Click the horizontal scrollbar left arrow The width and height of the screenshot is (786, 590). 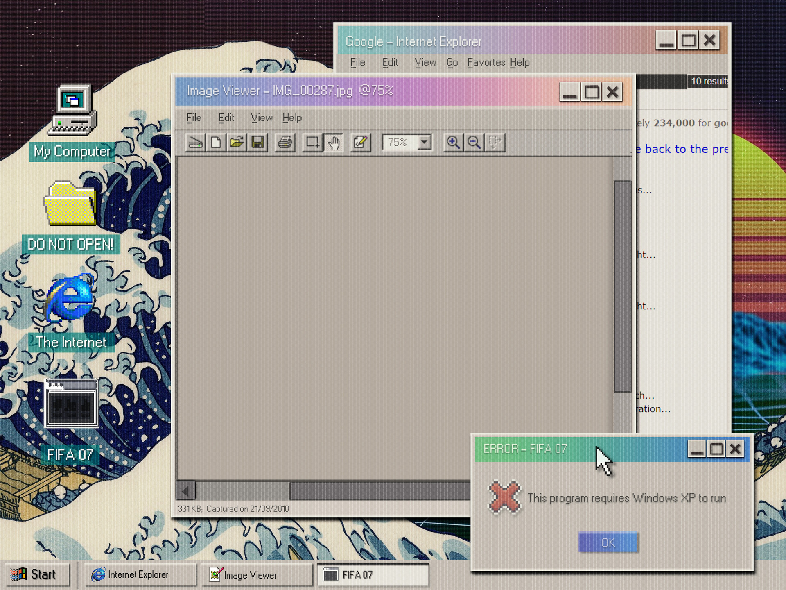[x=185, y=491]
